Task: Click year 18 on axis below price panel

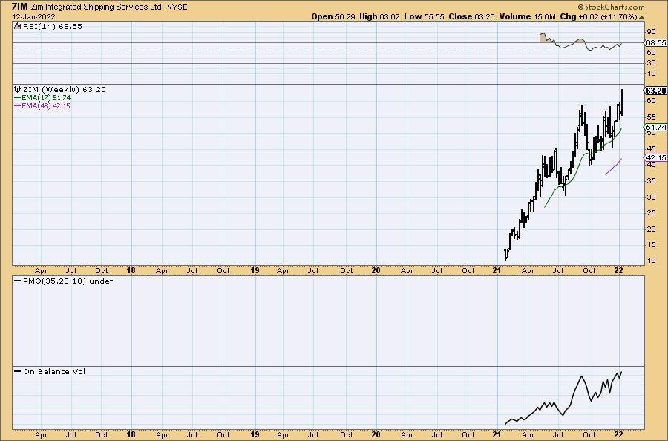Action: tap(131, 270)
